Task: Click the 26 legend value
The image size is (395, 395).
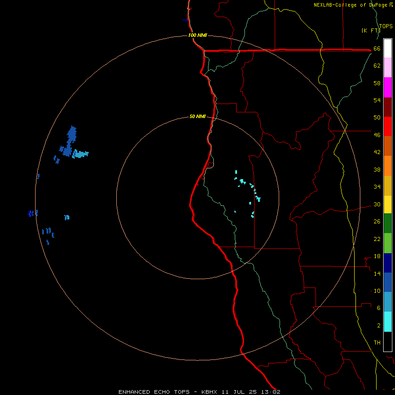Action: point(377,222)
